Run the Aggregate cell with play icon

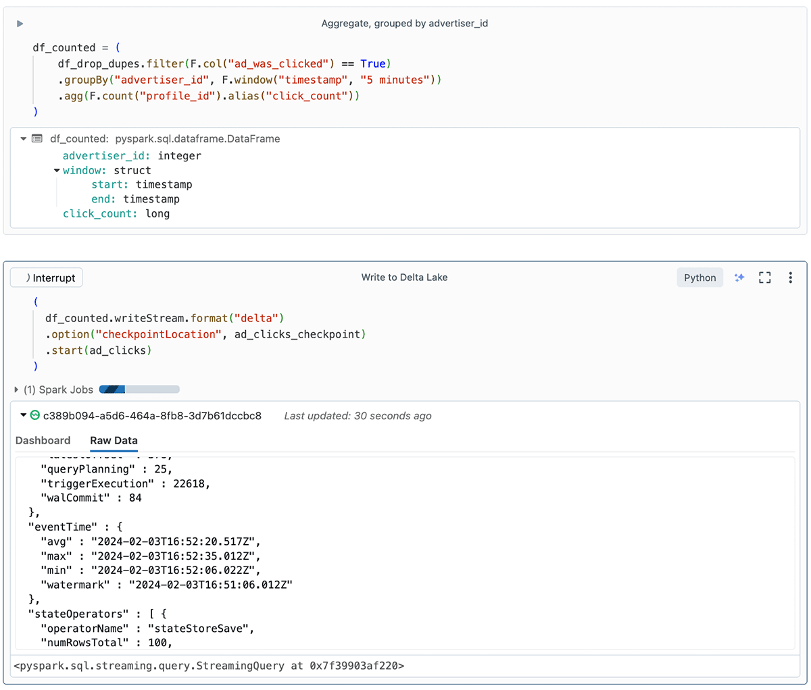(20, 24)
